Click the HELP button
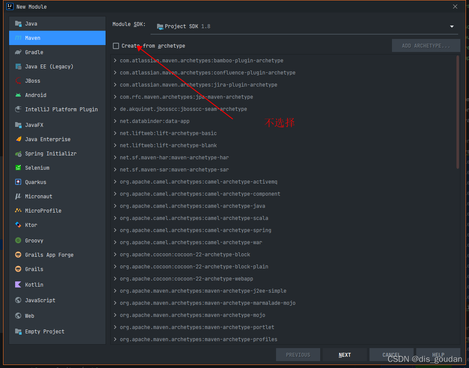The width and height of the screenshot is (469, 368). (x=438, y=355)
